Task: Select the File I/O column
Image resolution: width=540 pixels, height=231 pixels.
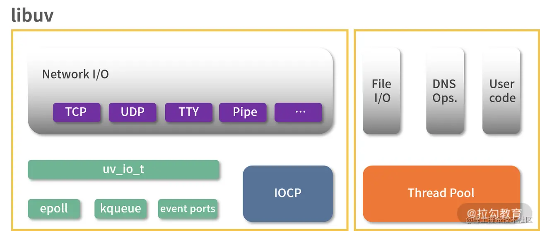Action: click(x=381, y=91)
